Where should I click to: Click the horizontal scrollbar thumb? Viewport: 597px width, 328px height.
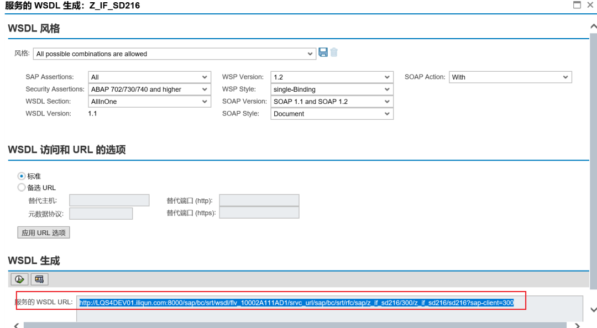295,325
